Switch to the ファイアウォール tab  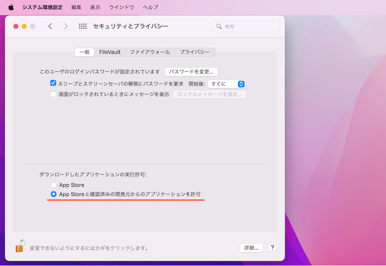(x=150, y=52)
